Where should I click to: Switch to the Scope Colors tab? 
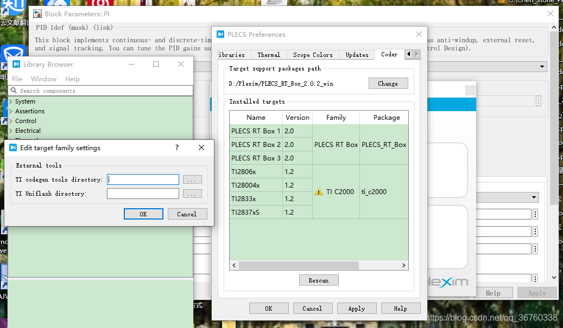pyautogui.click(x=313, y=55)
